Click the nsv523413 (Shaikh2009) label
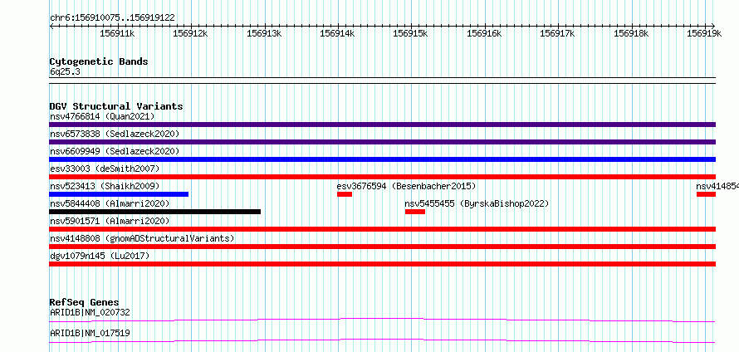The height and width of the screenshot is (352, 739). pyautogui.click(x=105, y=186)
